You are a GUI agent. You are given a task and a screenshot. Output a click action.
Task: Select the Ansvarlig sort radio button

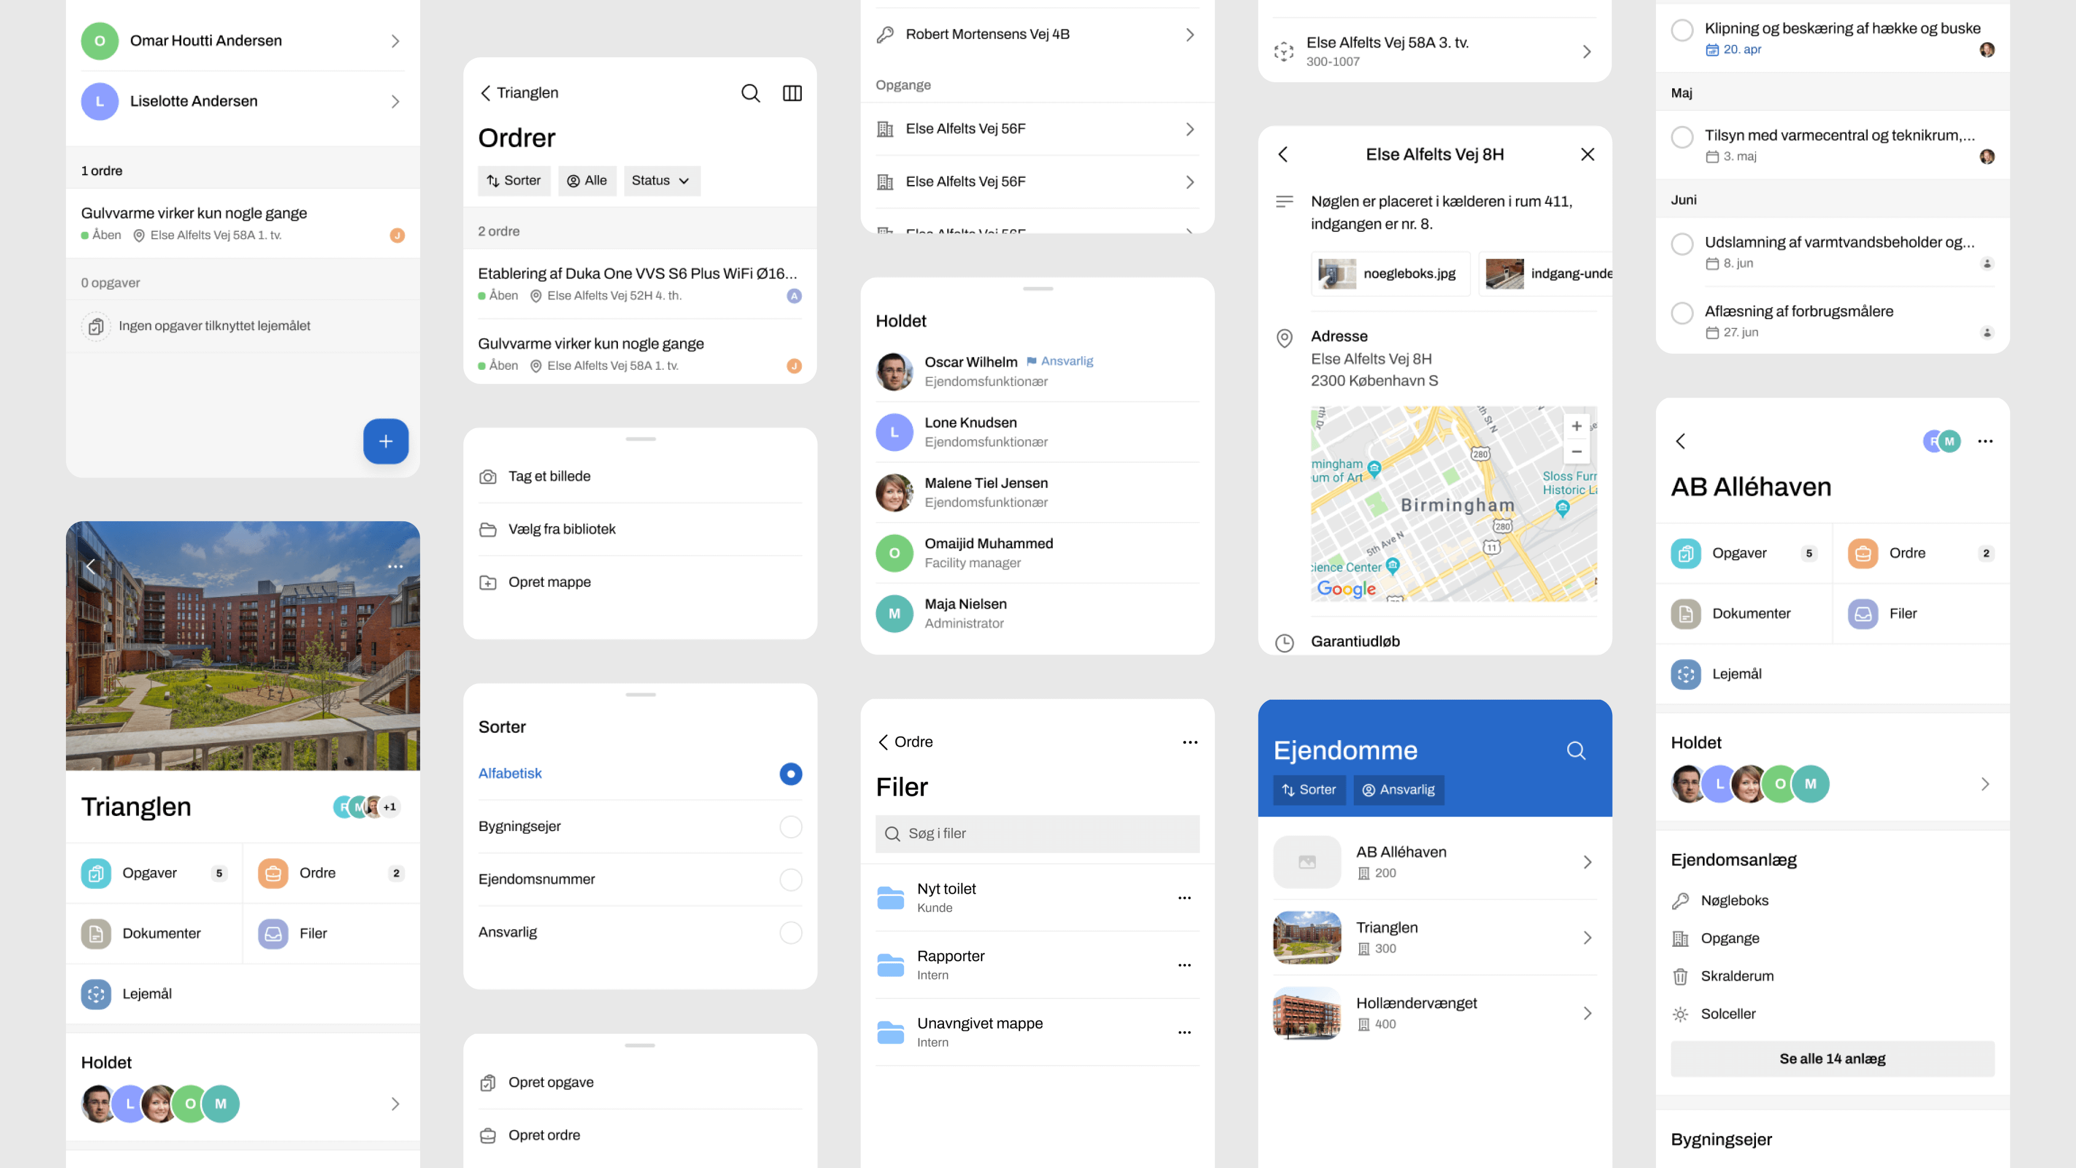[x=790, y=932]
